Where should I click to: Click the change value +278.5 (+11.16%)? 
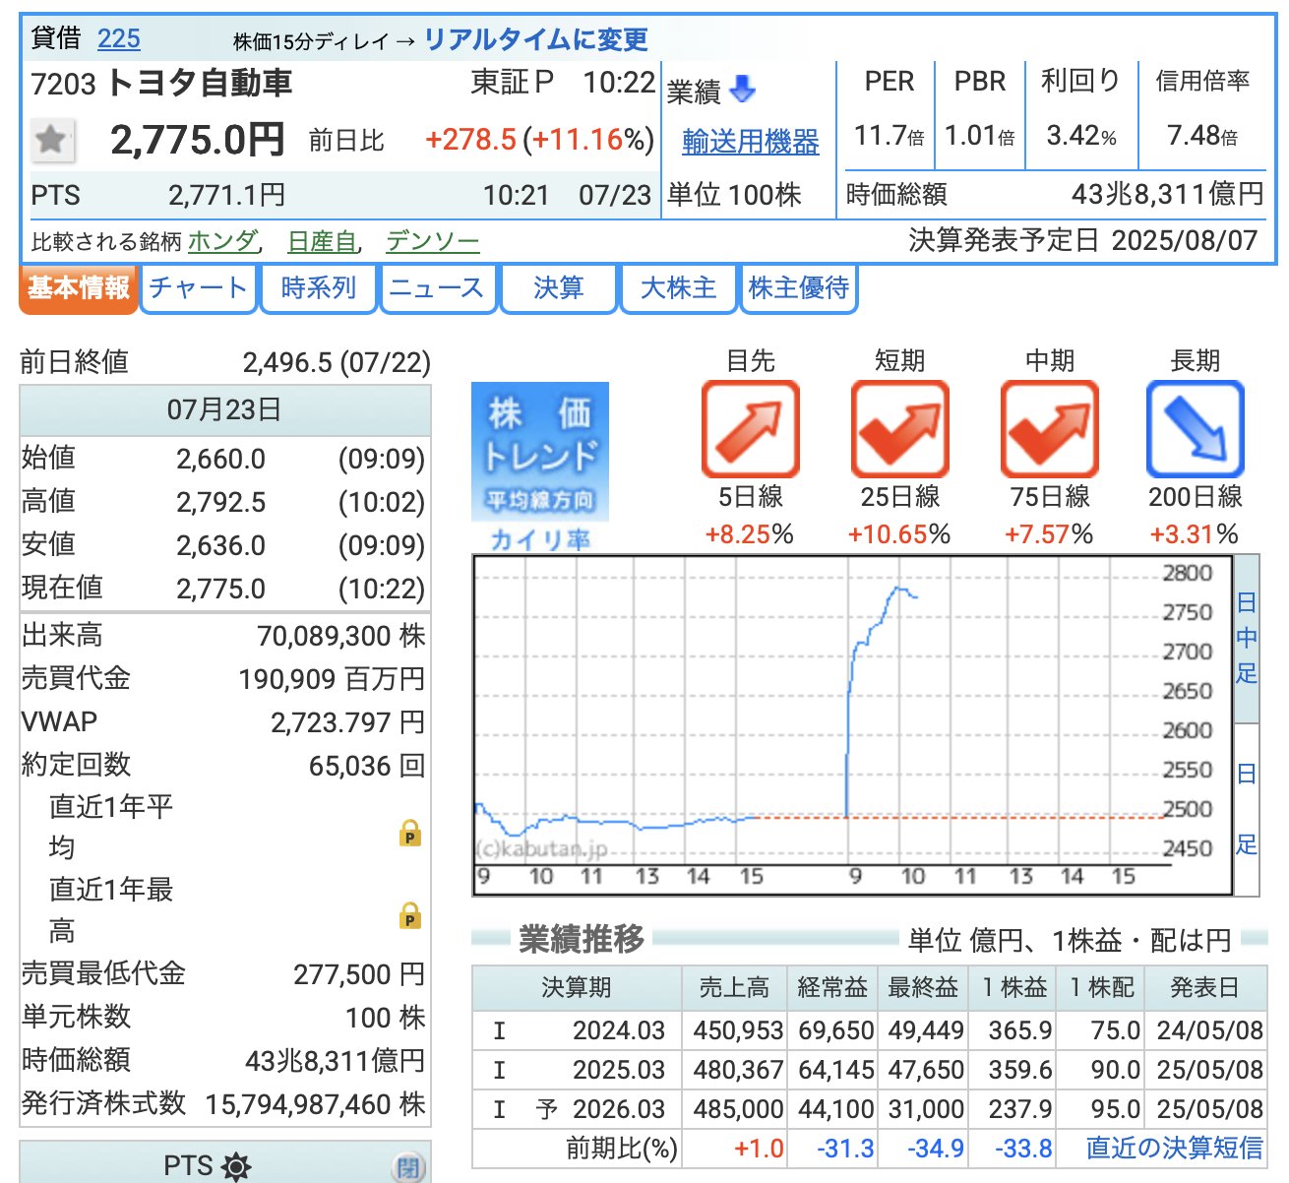click(x=540, y=140)
